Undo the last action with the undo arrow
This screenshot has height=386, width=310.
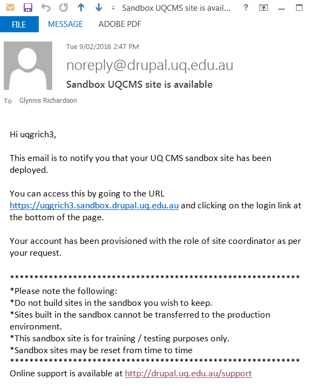(46, 8)
